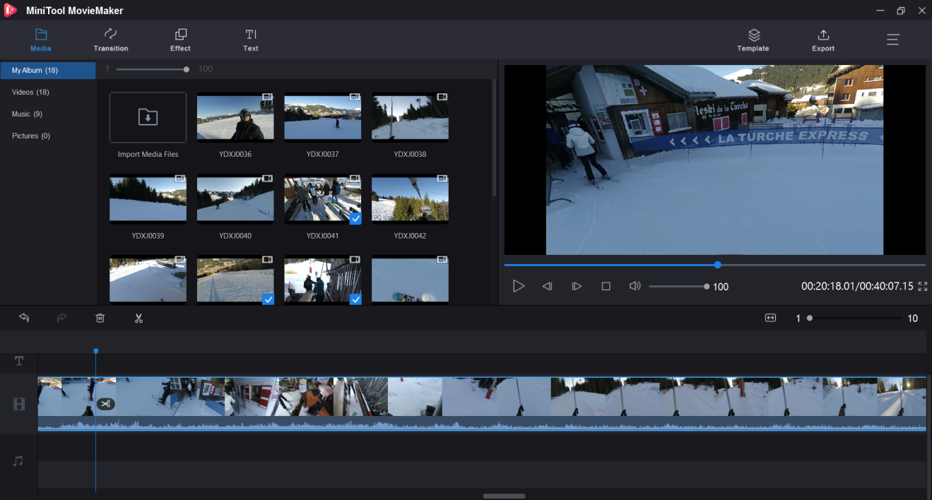The image size is (932, 500).
Task: Open the Template library
Action: (753, 40)
